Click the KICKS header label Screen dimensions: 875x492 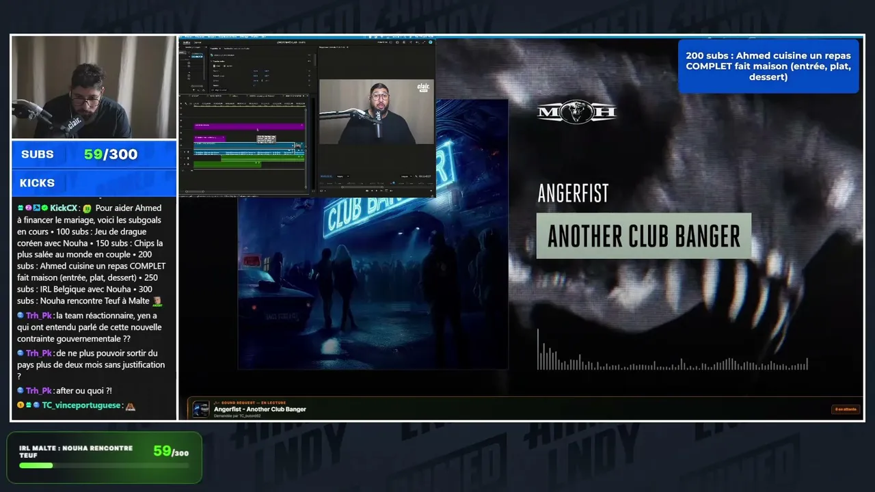click(x=37, y=183)
